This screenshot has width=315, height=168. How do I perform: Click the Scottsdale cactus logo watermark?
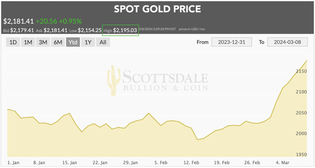click(113, 80)
